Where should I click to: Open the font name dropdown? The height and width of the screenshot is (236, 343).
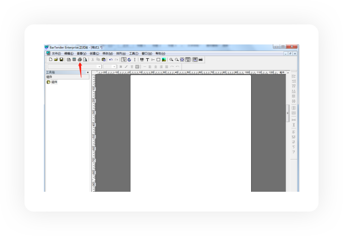[x=99, y=66]
